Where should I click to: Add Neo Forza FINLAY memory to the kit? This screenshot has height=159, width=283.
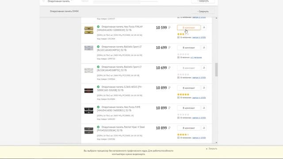(x=189, y=27)
